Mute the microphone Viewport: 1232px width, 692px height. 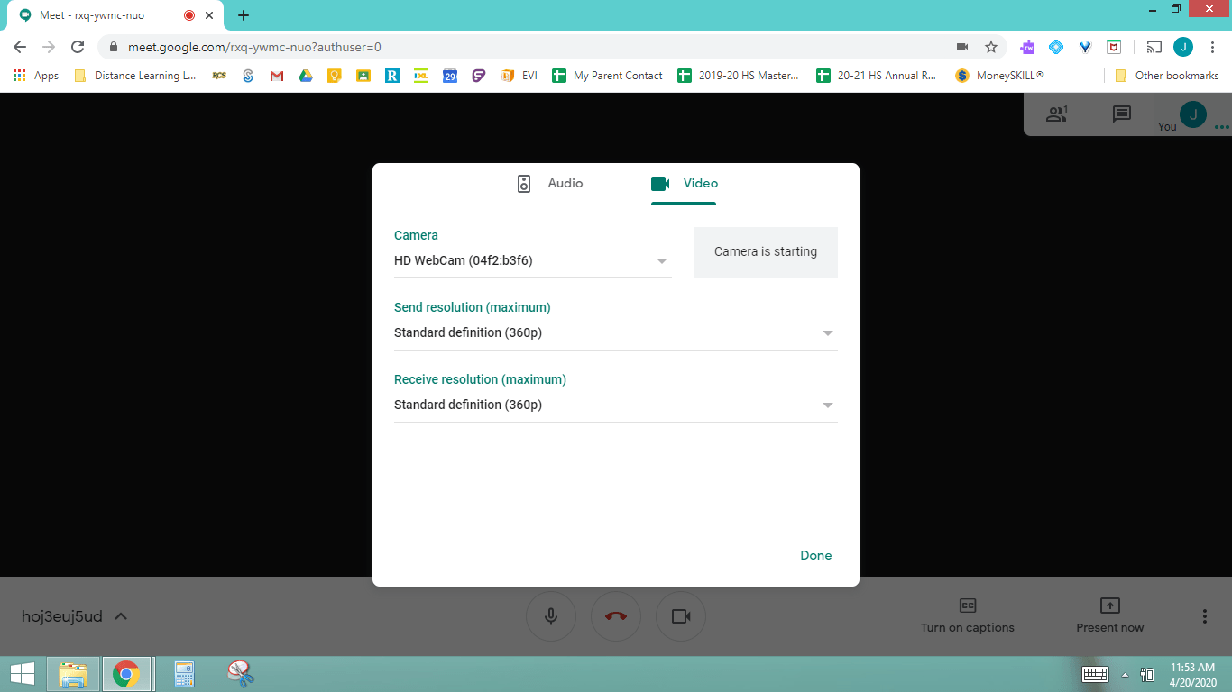[x=551, y=616]
